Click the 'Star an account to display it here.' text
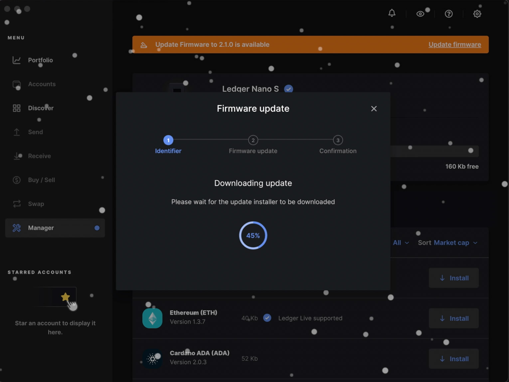The image size is (509, 382). coord(55,328)
